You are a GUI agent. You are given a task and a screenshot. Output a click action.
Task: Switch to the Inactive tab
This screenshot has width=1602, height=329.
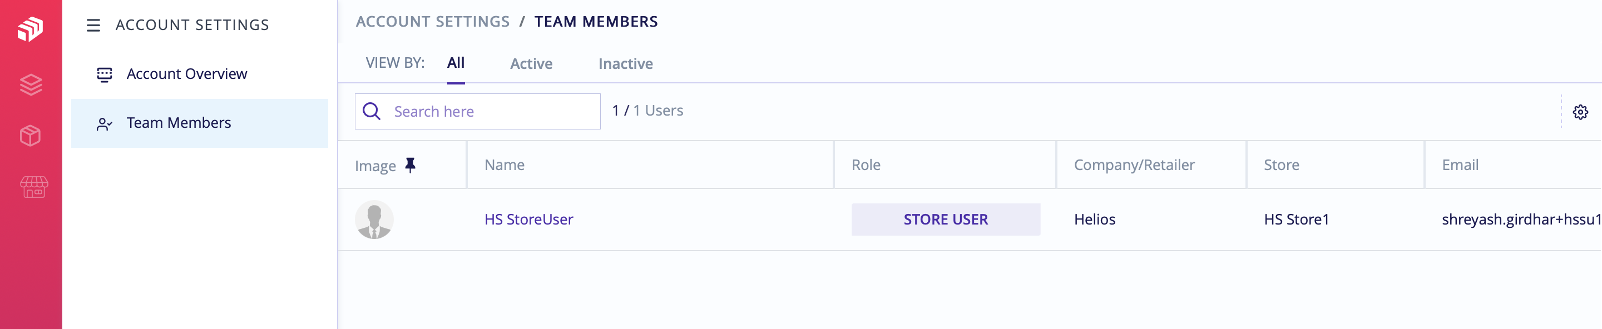[x=625, y=64]
